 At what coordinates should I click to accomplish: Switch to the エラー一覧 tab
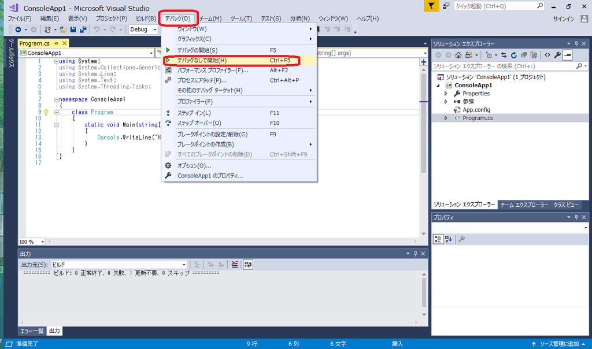tap(32, 331)
